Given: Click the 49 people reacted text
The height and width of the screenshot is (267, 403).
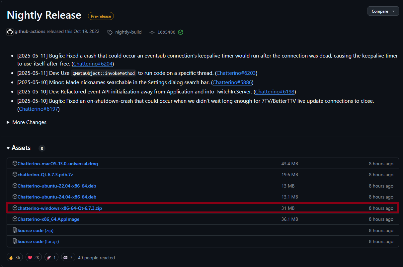Looking at the screenshot, I should click(96, 258).
